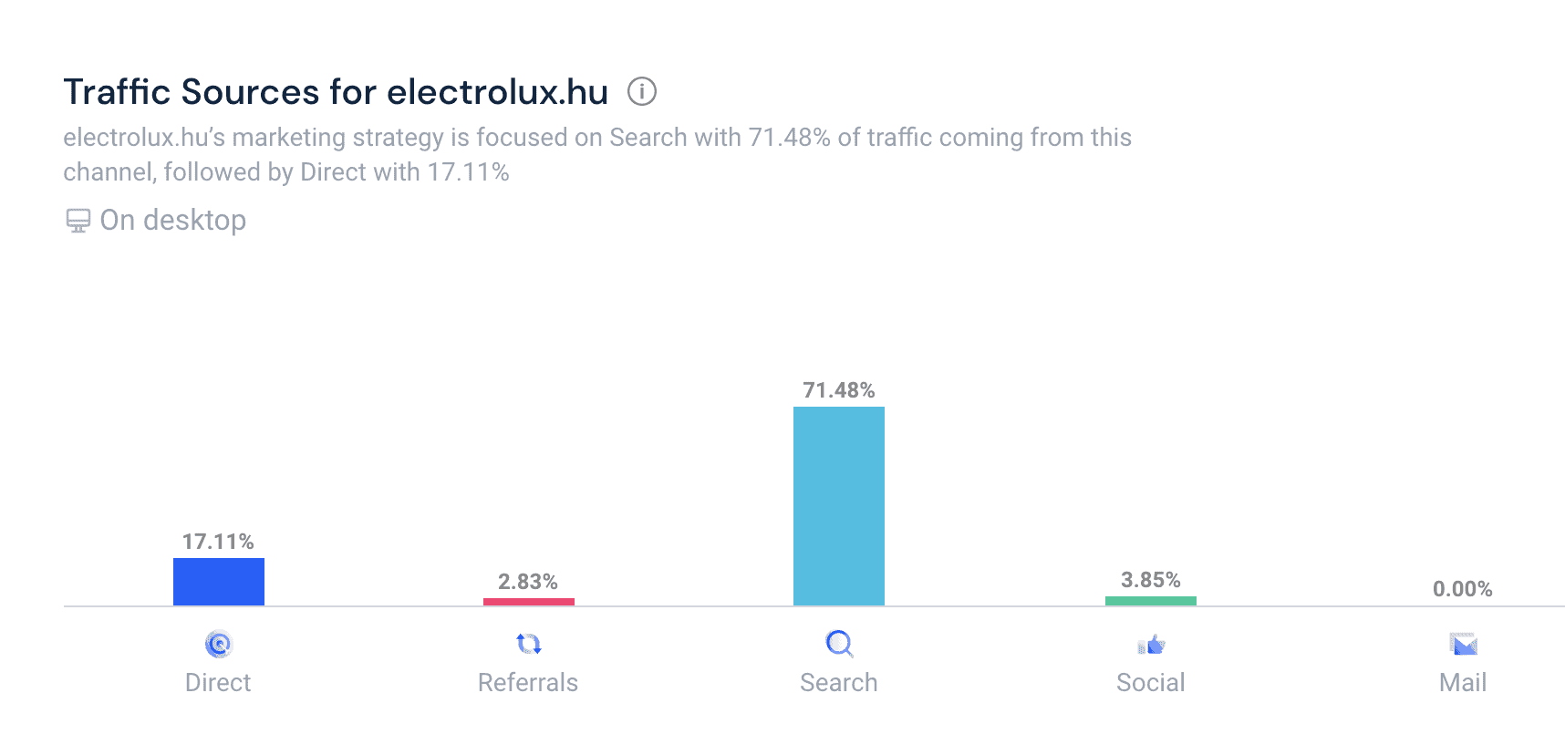The width and height of the screenshot is (1565, 755).
Task: Click the "On desktop" label
Action: (x=173, y=221)
